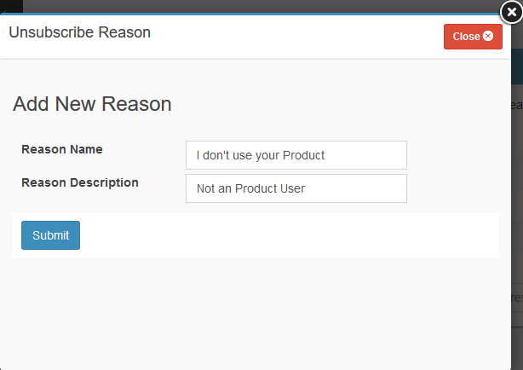This screenshot has height=370, width=523.
Task: Click the circled x icon inside Close button
Action: point(488,37)
